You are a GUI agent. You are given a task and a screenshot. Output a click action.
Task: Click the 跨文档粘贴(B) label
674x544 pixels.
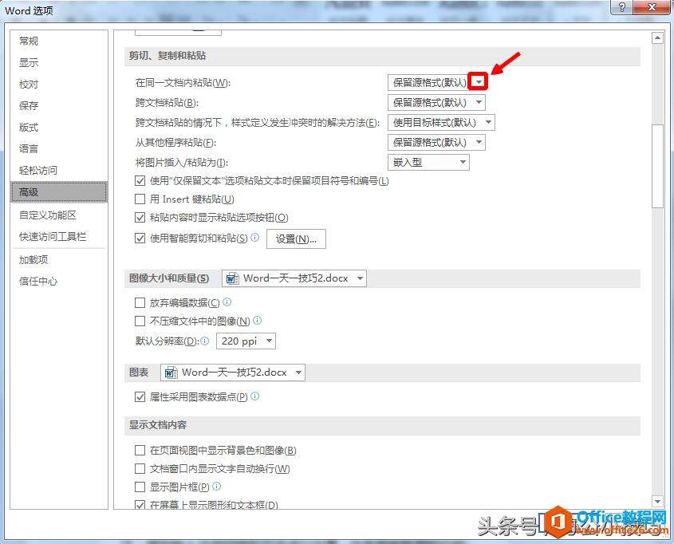167,103
